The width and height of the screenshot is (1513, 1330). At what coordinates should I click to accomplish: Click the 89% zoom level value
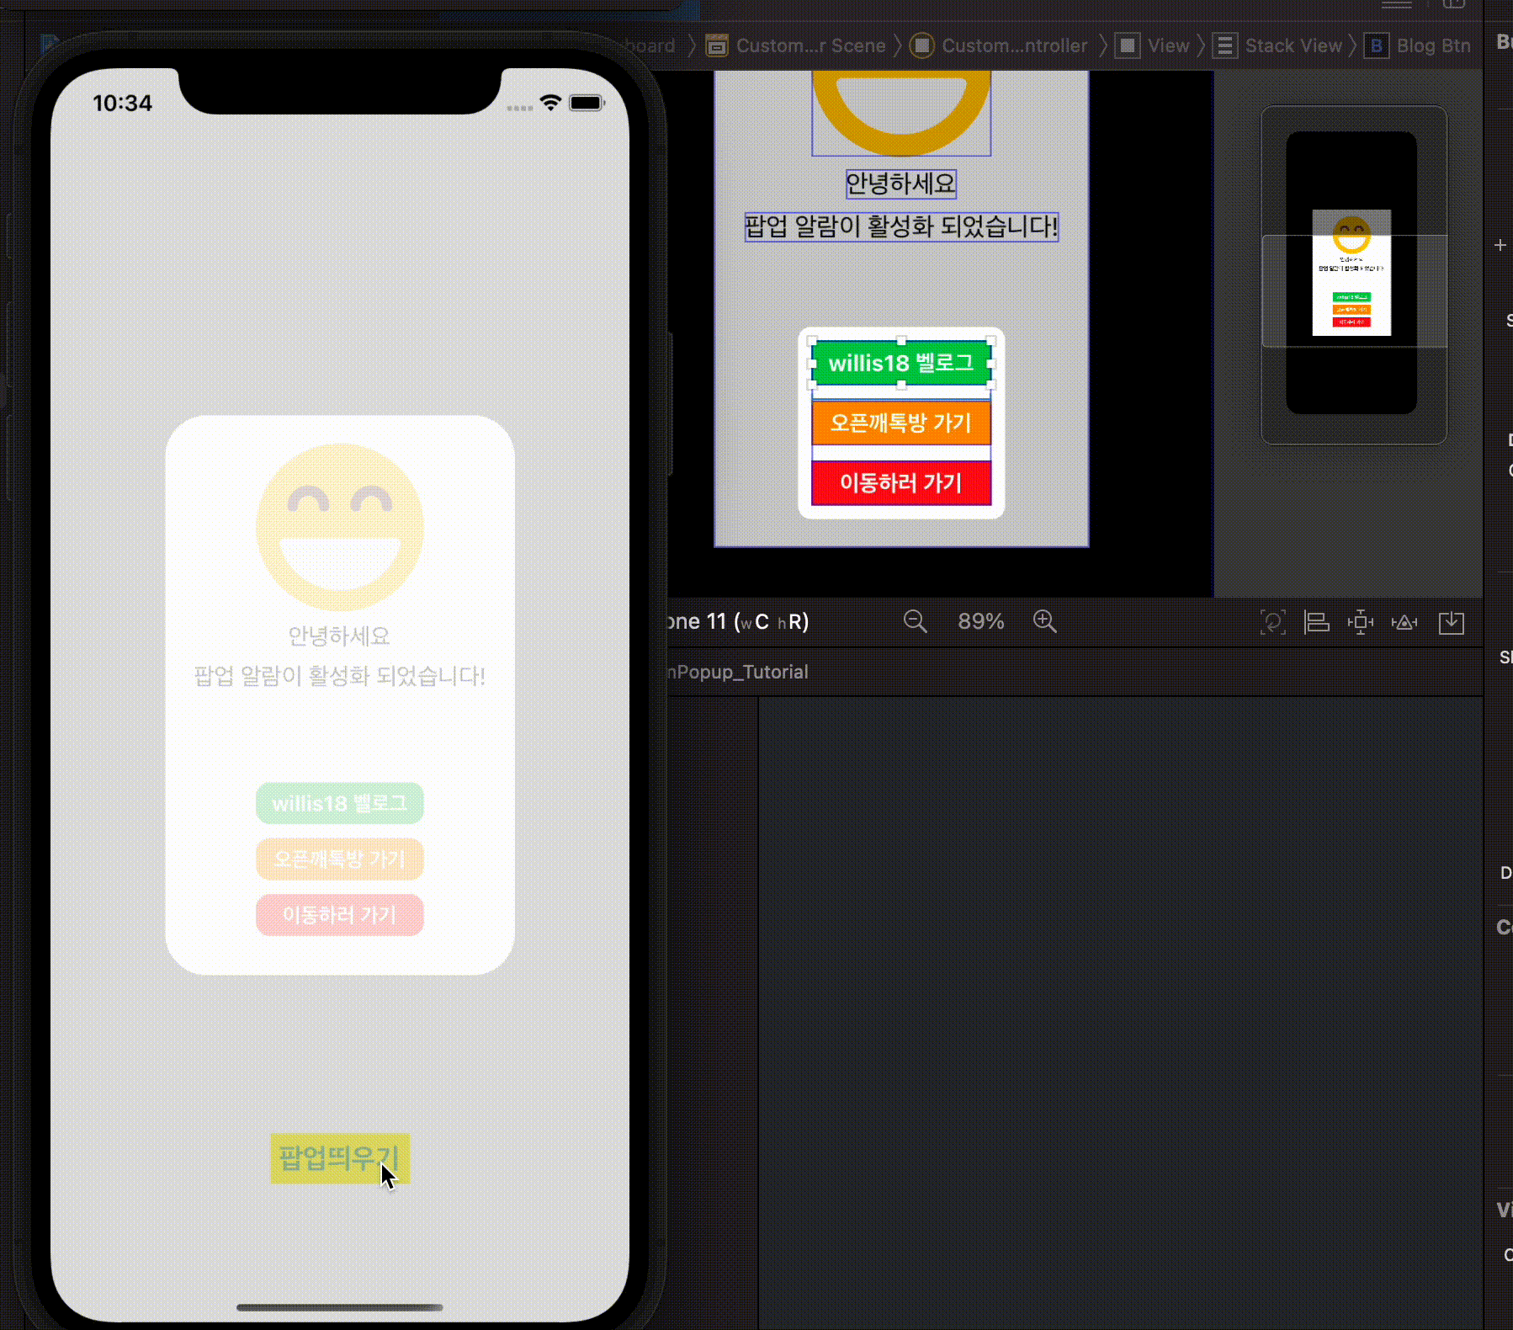click(x=980, y=622)
